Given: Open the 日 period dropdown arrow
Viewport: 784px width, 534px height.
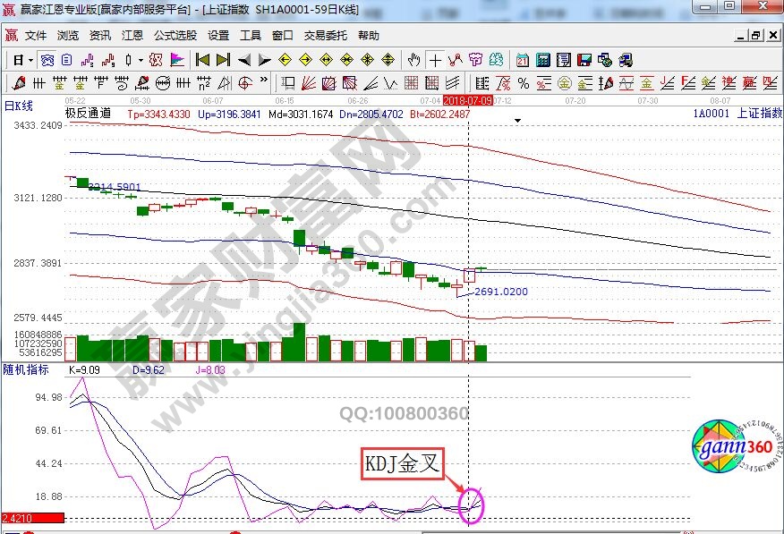Looking at the screenshot, I should pyautogui.click(x=30, y=60).
